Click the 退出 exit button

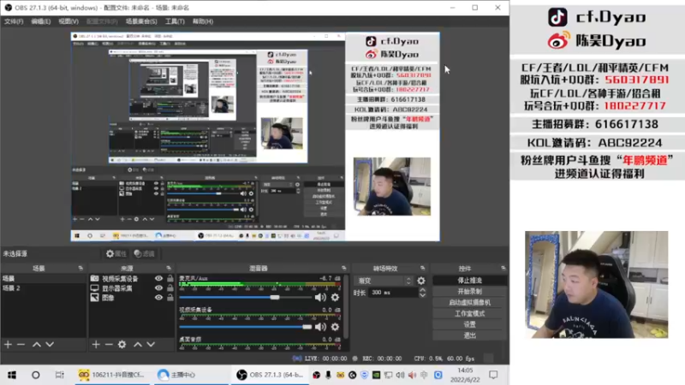469,335
